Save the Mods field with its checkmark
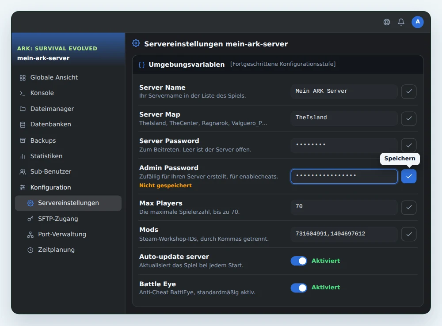Viewport: 442px width, 326px height. pyautogui.click(x=409, y=234)
